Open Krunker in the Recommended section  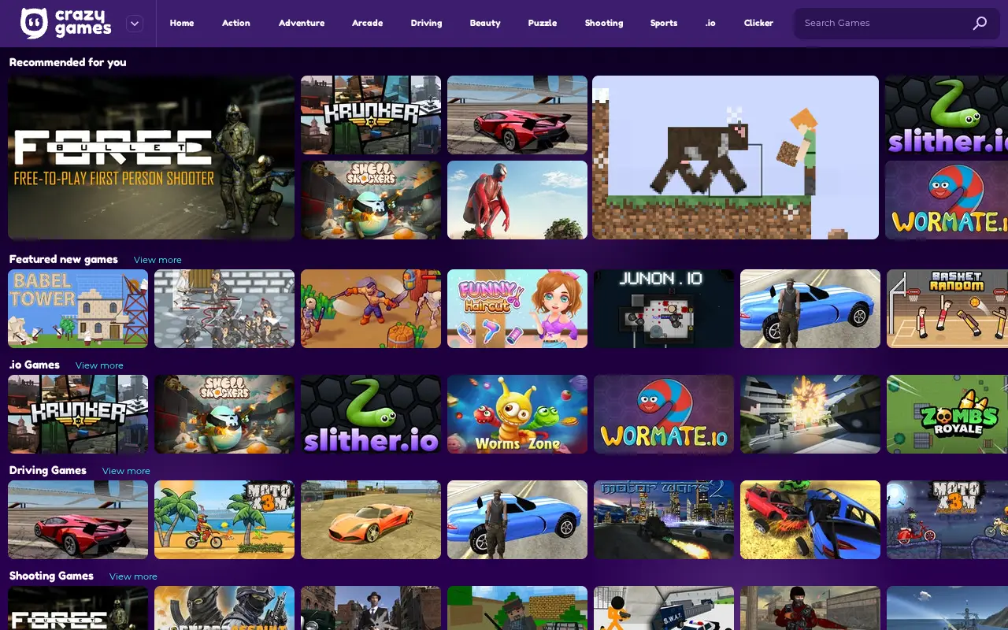coord(371,115)
